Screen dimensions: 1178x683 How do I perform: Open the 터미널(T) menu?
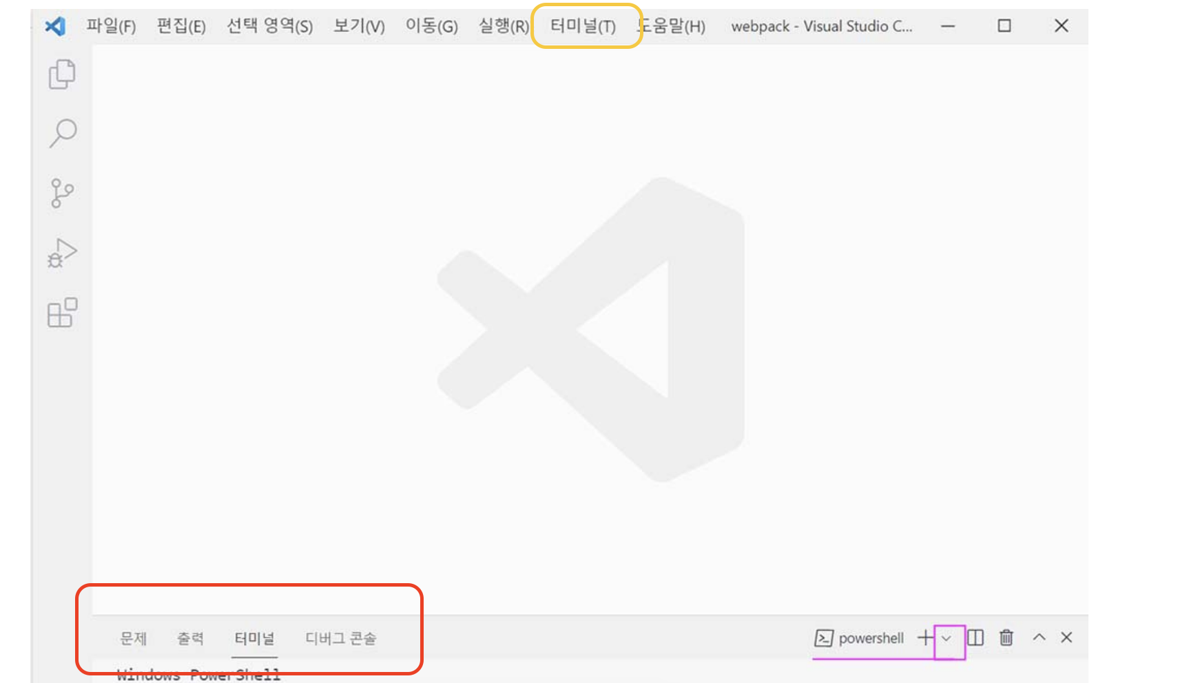pyautogui.click(x=583, y=26)
